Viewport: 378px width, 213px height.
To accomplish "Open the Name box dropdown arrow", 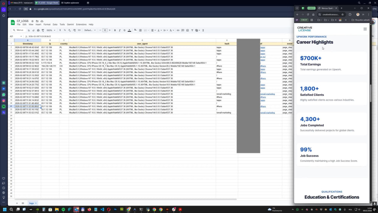I will pyautogui.click(x=21, y=36).
